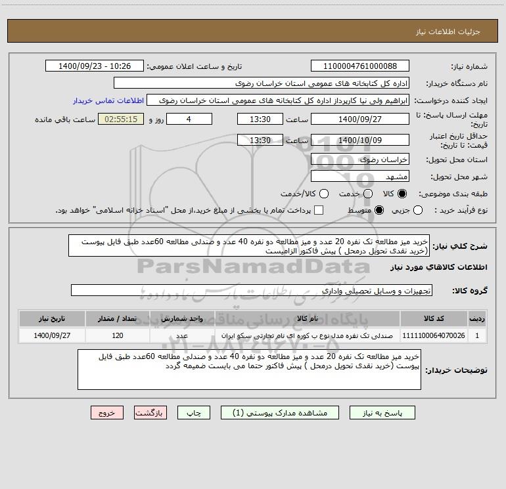Click the request creator field ابراهیم ولی نیا
The height and width of the screenshot is (489, 506).
[278, 100]
